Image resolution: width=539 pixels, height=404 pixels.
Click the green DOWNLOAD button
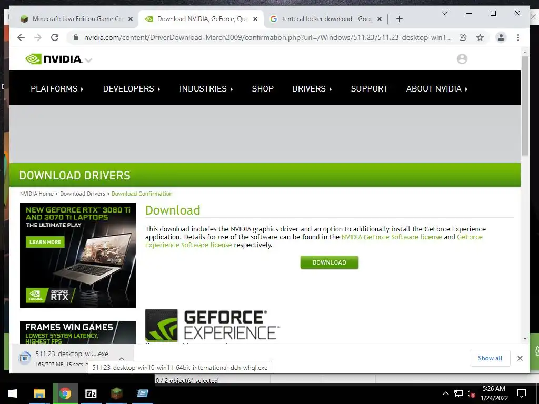click(x=330, y=262)
